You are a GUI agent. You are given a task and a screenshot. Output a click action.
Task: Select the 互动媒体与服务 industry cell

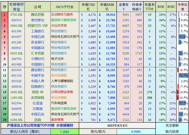[65, 15]
